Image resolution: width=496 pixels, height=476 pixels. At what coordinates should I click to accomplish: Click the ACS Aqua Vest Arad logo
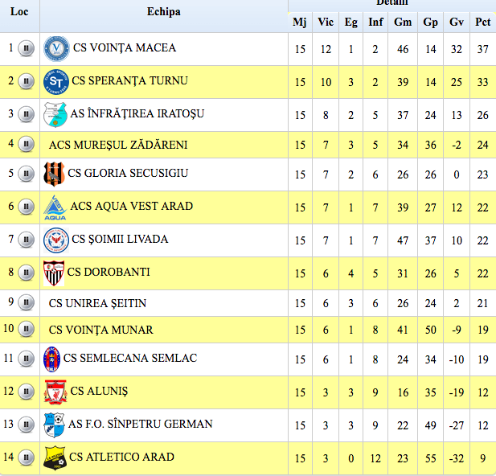point(55,207)
